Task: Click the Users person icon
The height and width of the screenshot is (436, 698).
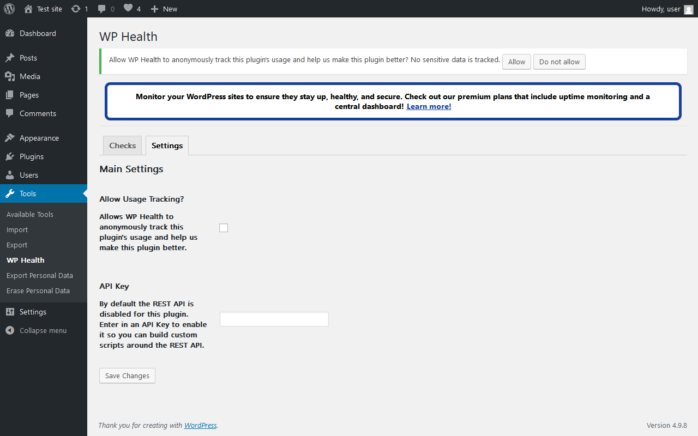Action: 10,175
